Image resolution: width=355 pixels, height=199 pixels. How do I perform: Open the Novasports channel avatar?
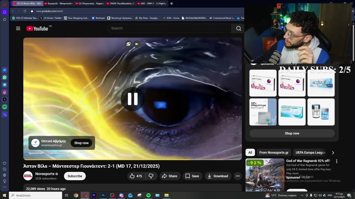pos(28,176)
